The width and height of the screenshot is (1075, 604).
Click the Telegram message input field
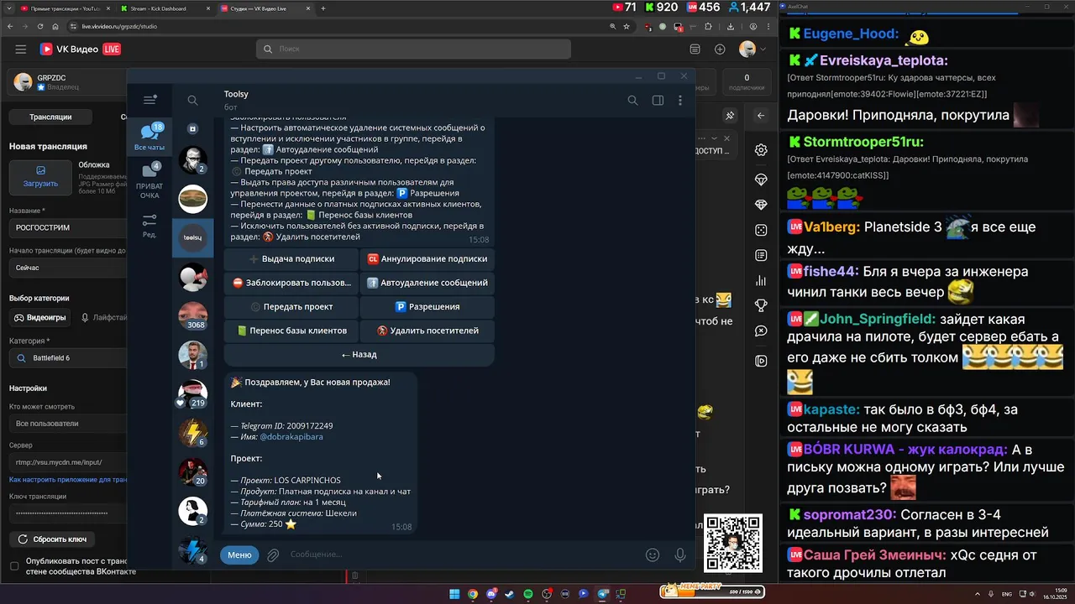462,555
